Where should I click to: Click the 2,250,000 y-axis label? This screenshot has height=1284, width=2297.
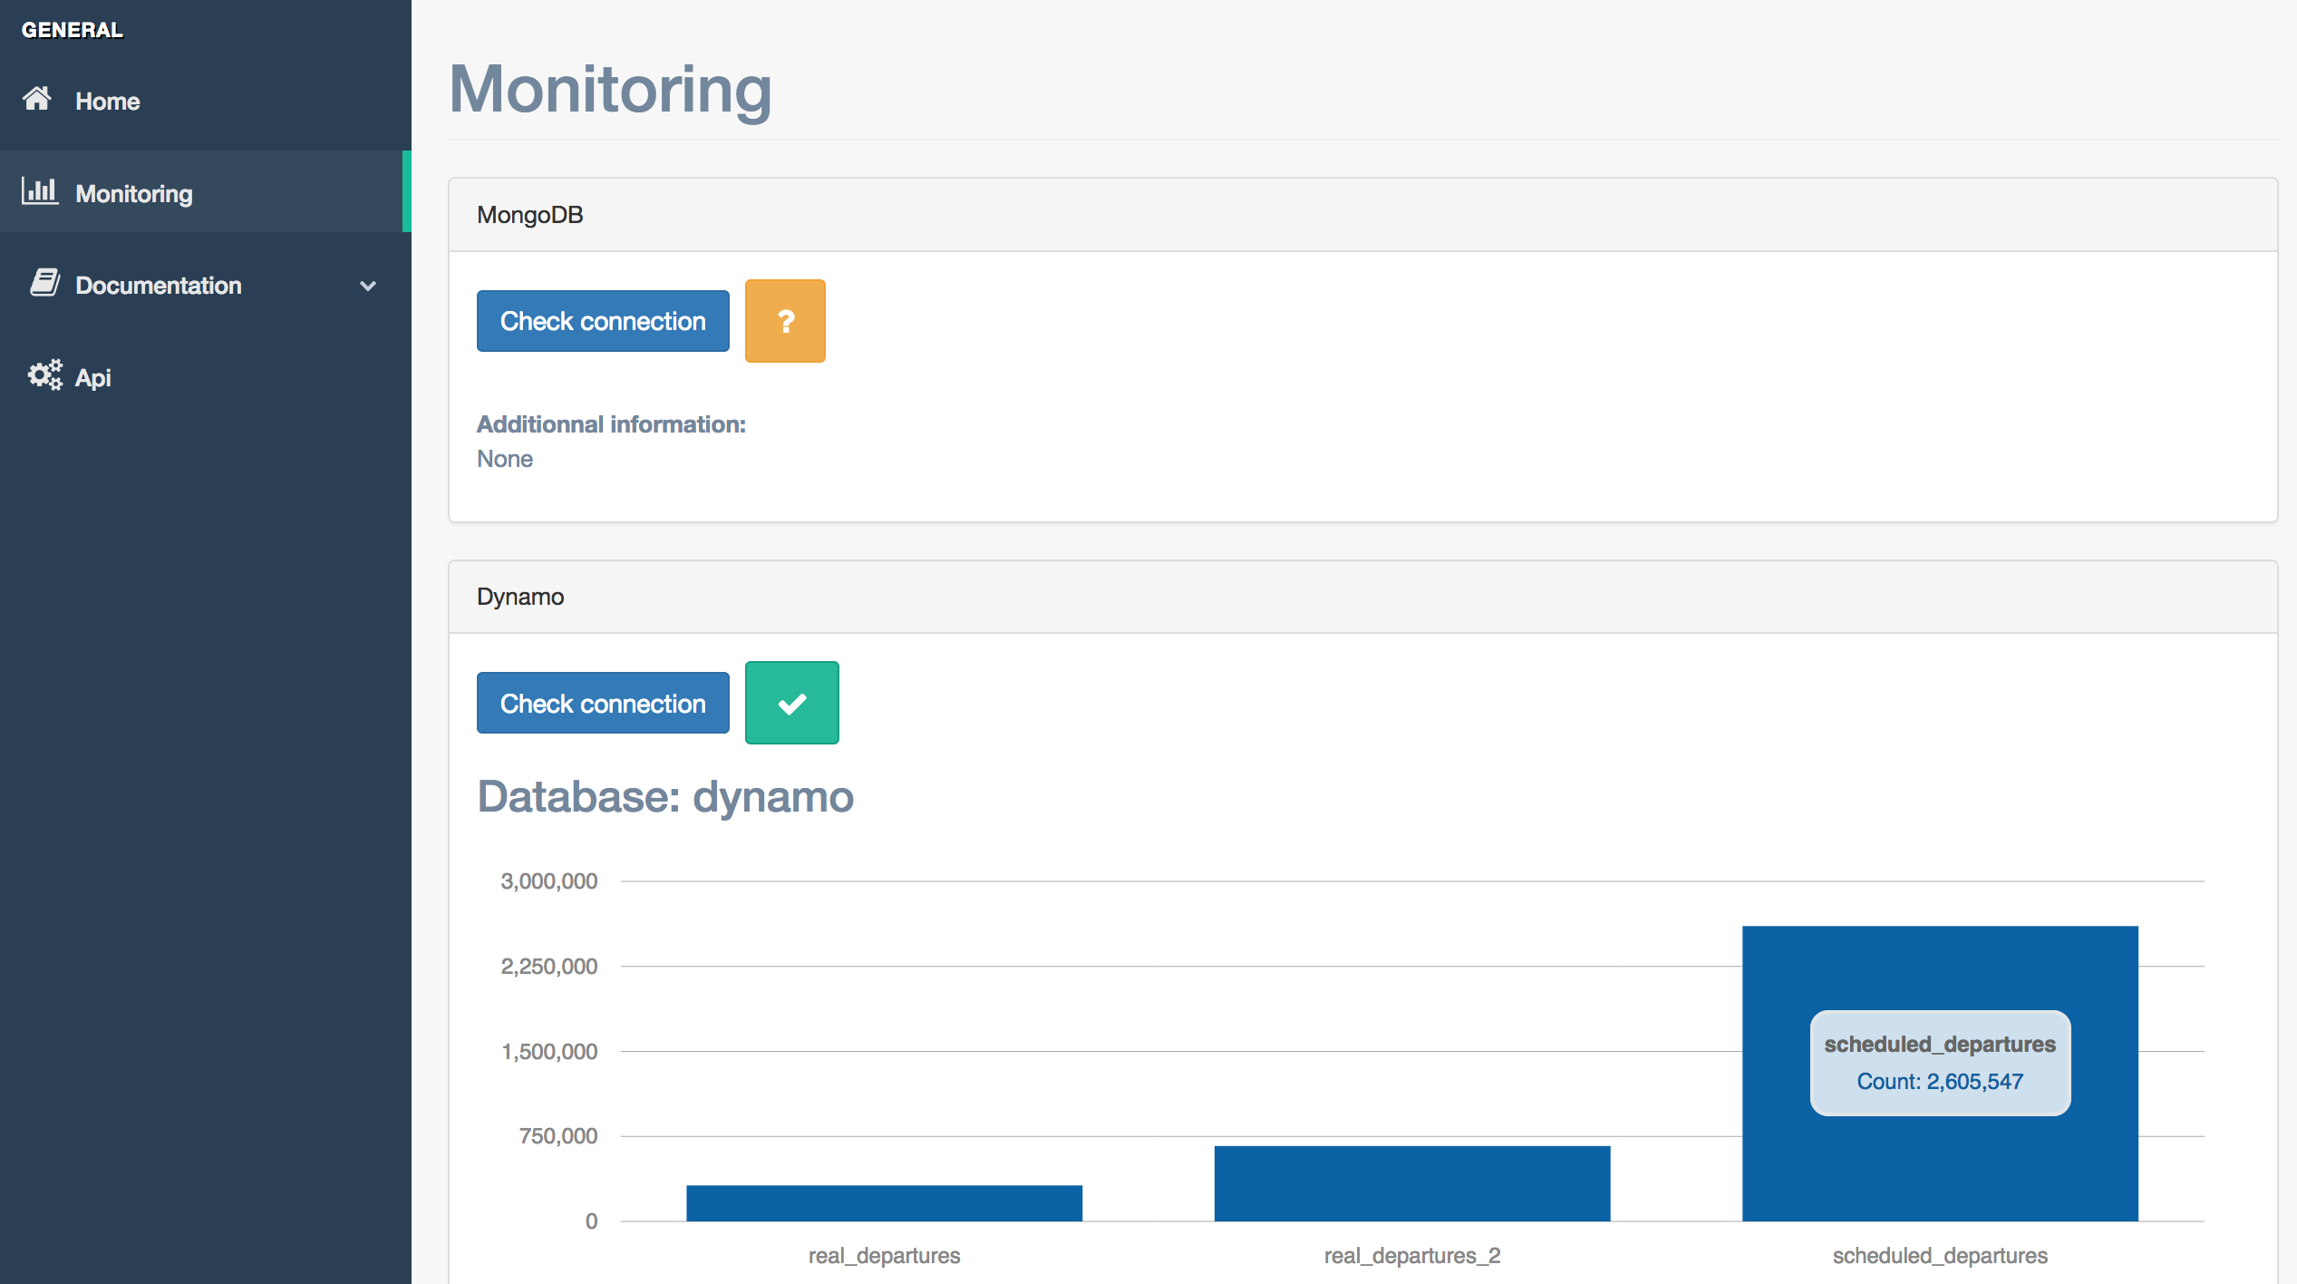point(549,967)
